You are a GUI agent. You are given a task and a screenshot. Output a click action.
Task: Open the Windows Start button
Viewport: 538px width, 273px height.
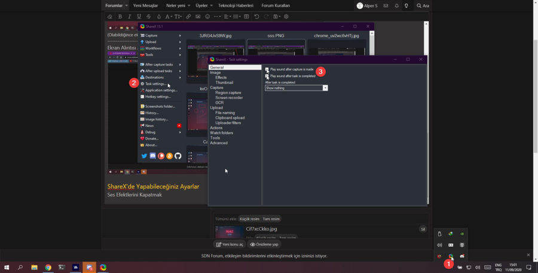pyautogui.click(x=7, y=268)
